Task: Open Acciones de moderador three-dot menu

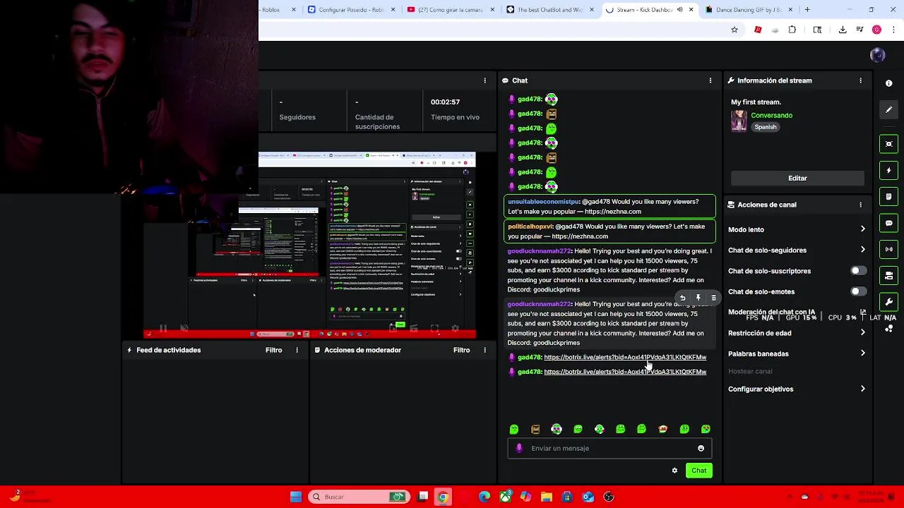Action: click(x=484, y=350)
